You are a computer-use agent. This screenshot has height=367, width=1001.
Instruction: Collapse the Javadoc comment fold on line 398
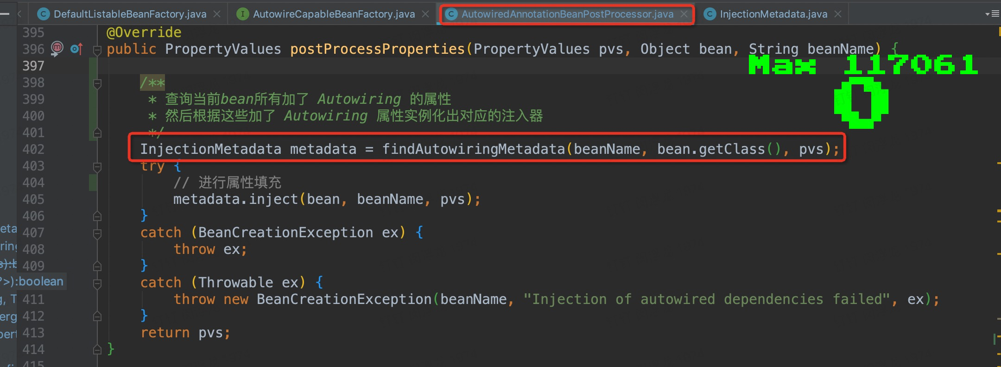(97, 83)
